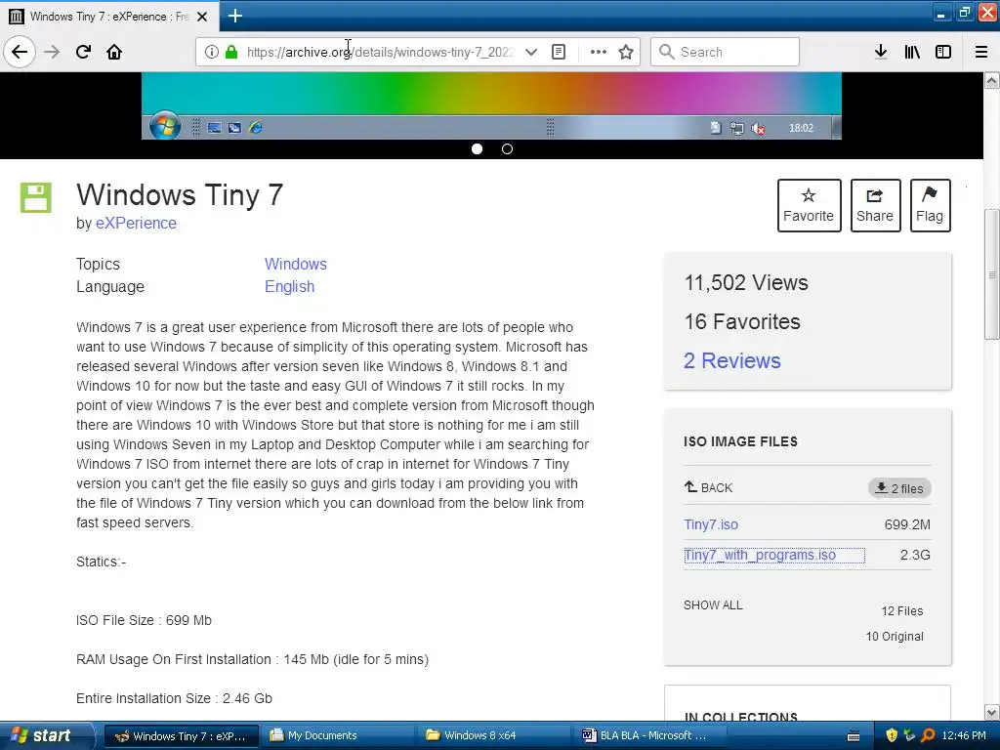Open the English language link

click(x=289, y=286)
